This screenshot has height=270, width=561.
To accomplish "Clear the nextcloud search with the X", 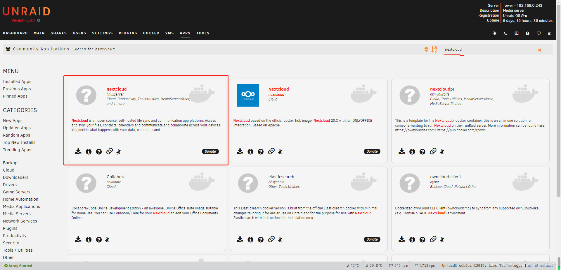I will (x=540, y=50).
